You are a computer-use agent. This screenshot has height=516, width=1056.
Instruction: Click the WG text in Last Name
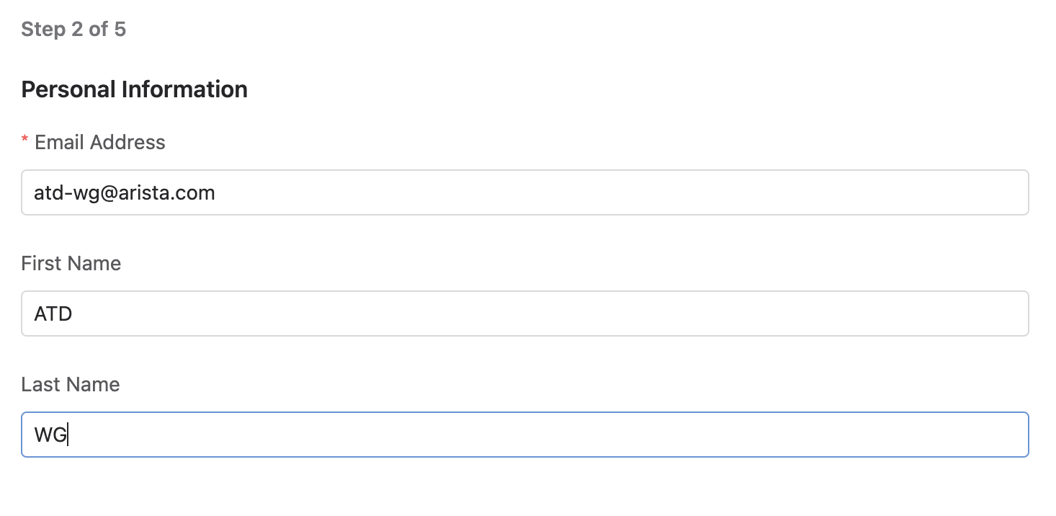(50, 435)
